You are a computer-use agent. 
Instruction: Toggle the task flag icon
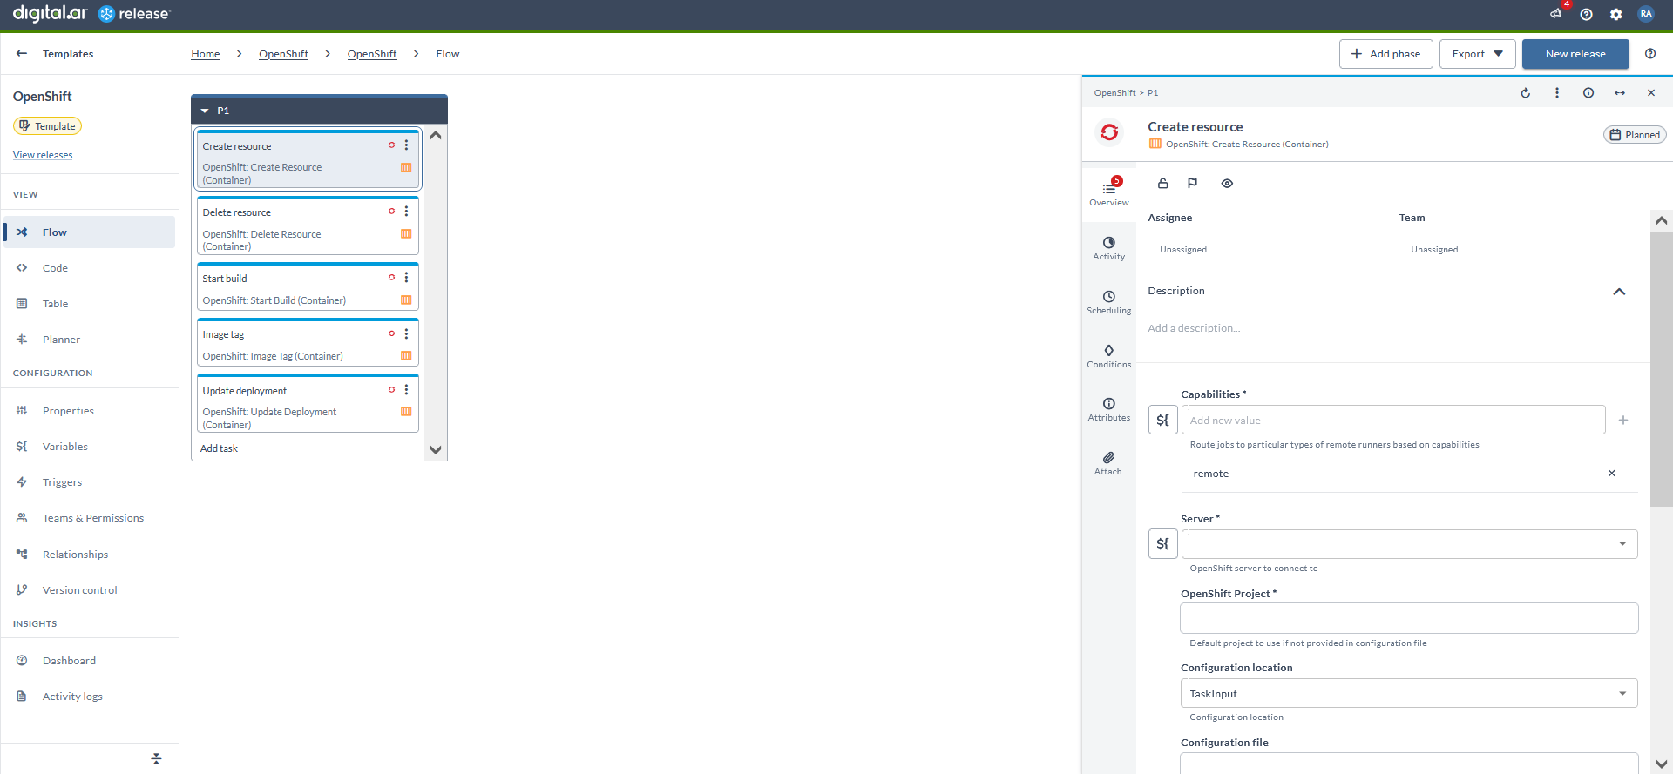pyautogui.click(x=1193, y=184)
